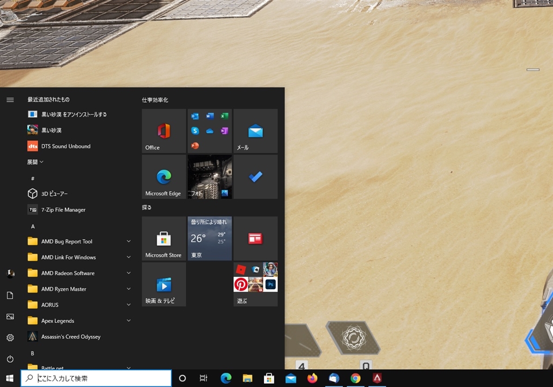Open the Start menu hamburger button
Screen dimensions: 553x387
10,100
